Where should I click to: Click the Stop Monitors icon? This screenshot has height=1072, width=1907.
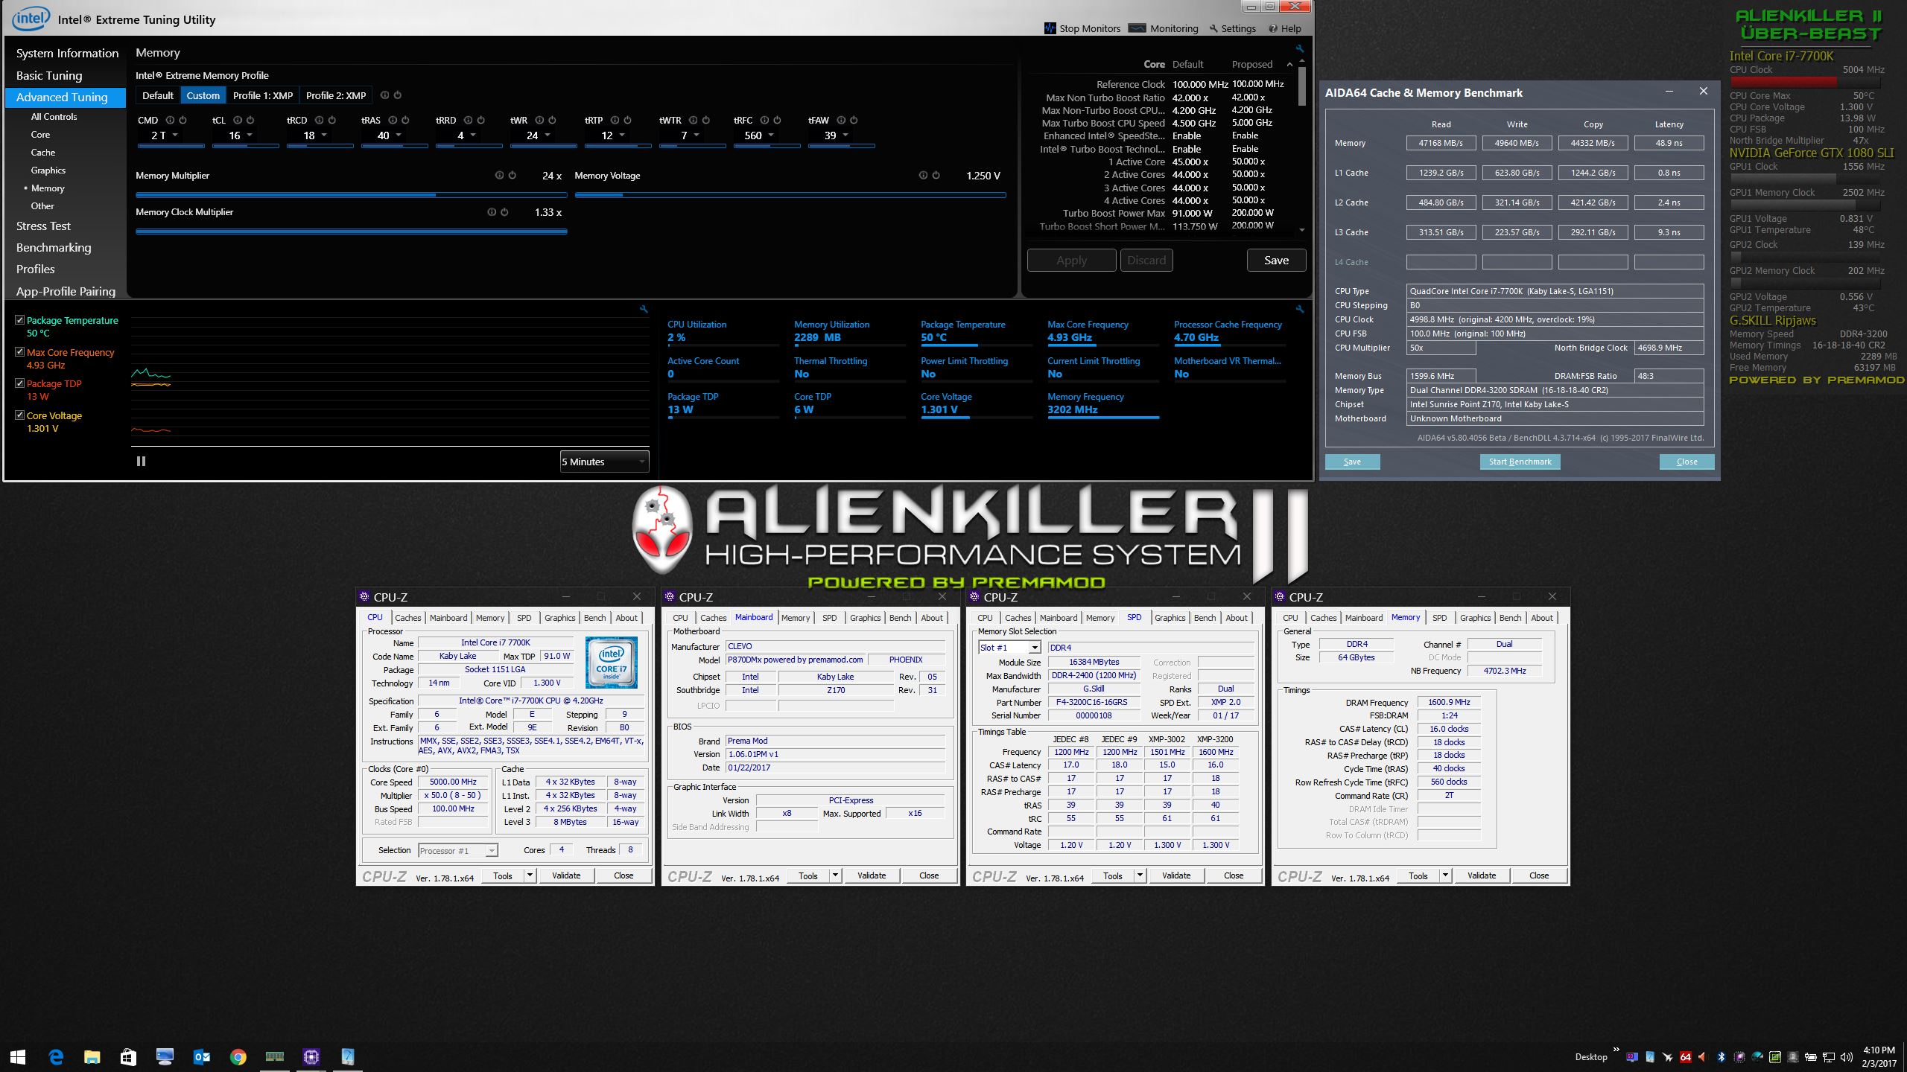tap(1050, 28)
